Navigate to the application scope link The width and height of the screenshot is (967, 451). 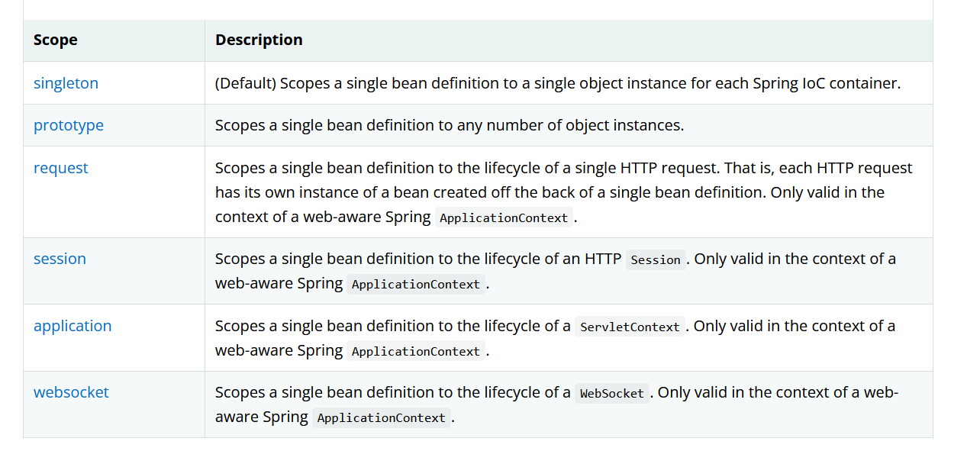click(73, 326)
